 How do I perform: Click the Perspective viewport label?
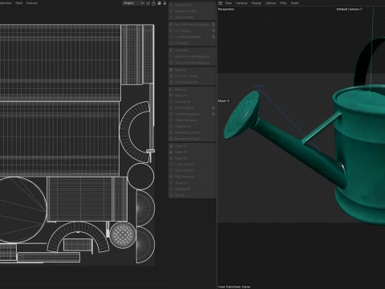[226, 9]
